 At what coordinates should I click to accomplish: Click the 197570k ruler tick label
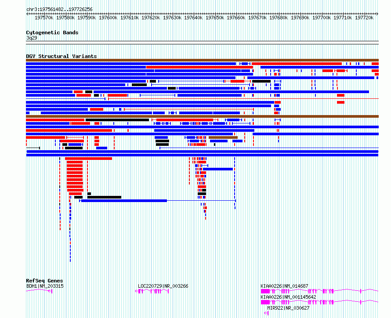click(44, 18)
